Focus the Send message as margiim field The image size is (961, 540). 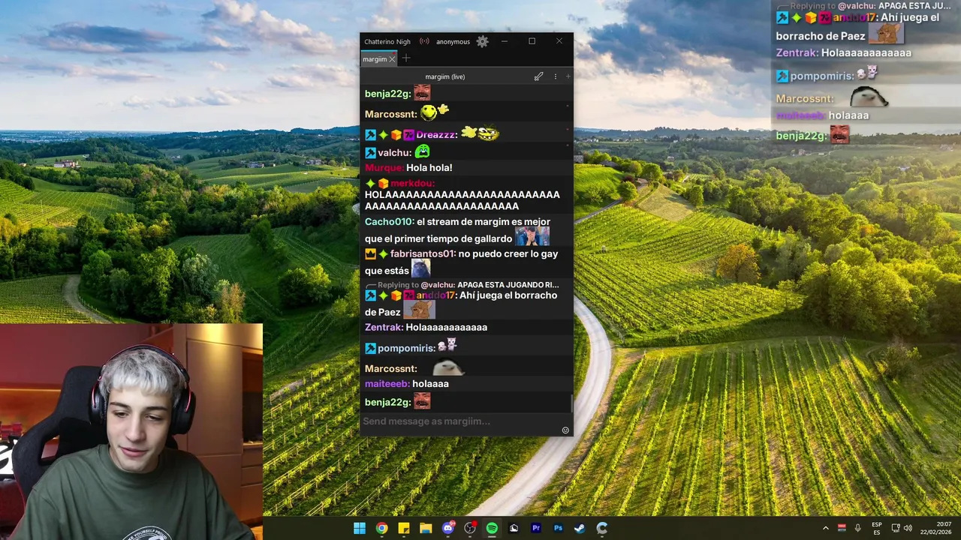tap(459, 421)
